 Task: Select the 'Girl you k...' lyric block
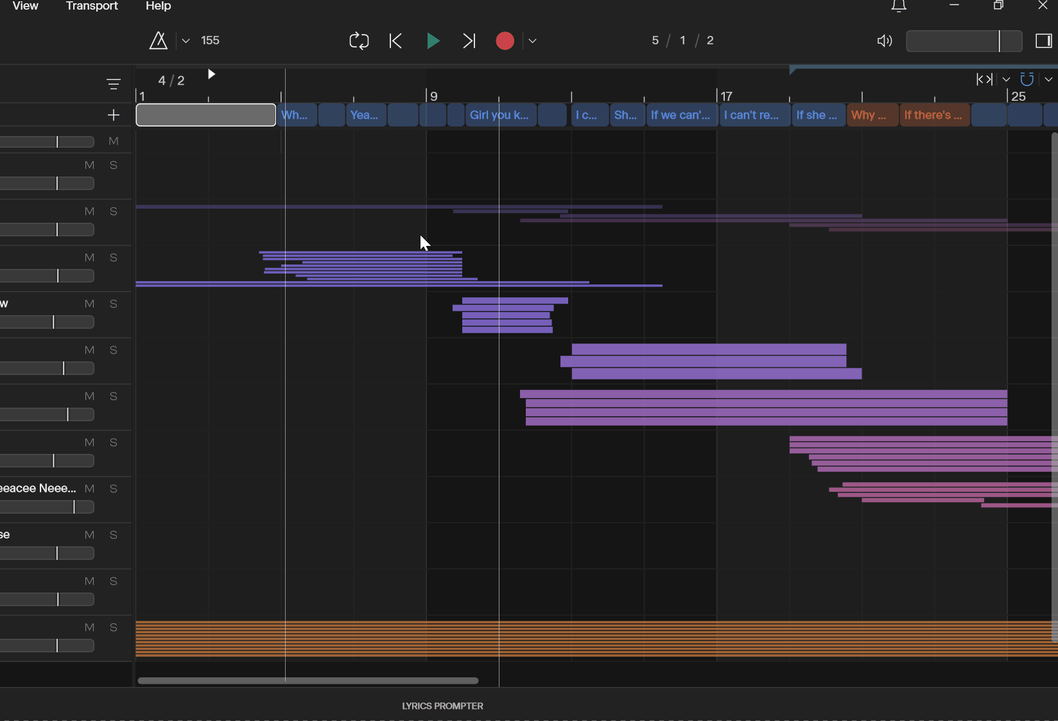(500, 115)
